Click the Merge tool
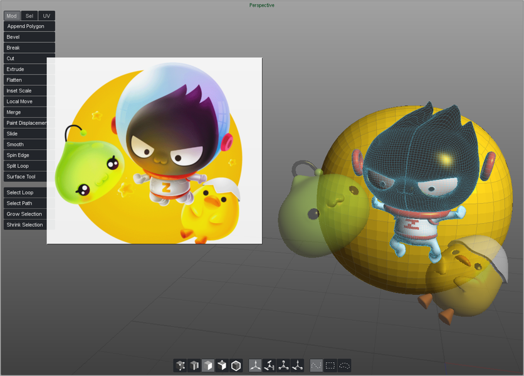524x376 pixels. 26,112
